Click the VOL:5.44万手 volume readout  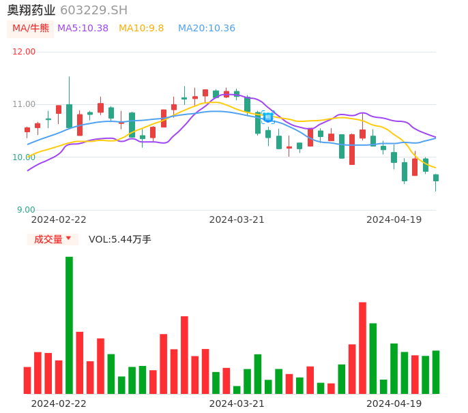[x=120, y=239]
